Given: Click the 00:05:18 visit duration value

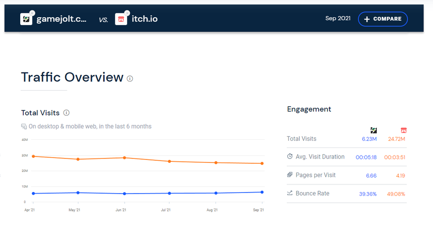Looking at the screenshot, I should (x=366, y=158).
